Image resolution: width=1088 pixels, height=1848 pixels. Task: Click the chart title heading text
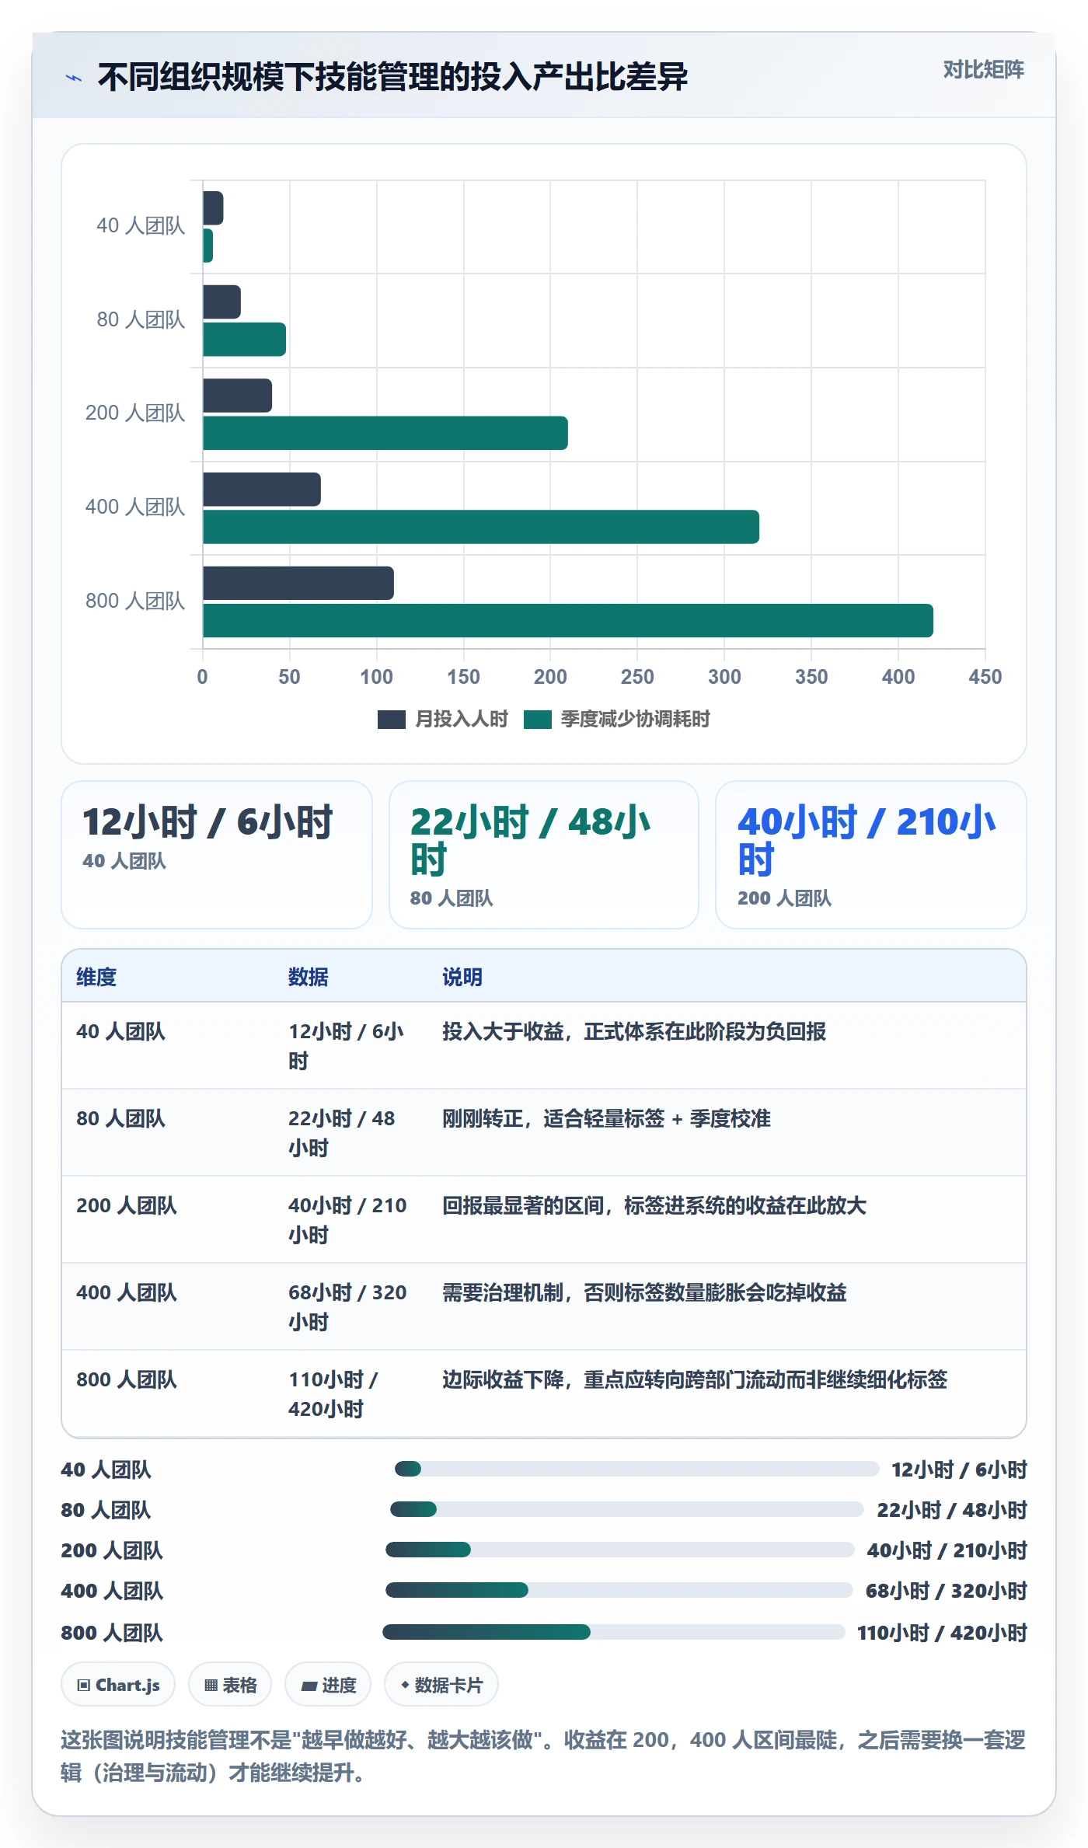392,77
